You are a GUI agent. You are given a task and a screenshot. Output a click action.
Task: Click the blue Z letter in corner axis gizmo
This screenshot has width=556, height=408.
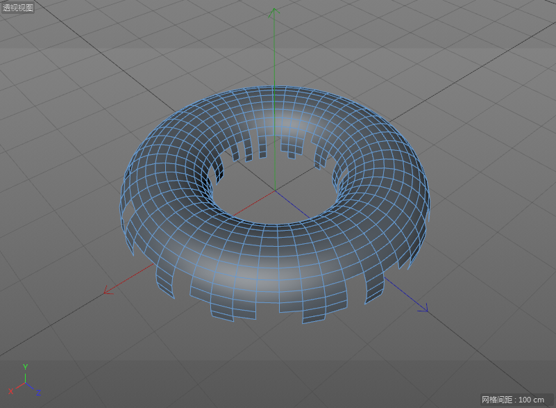pos(38,393)
